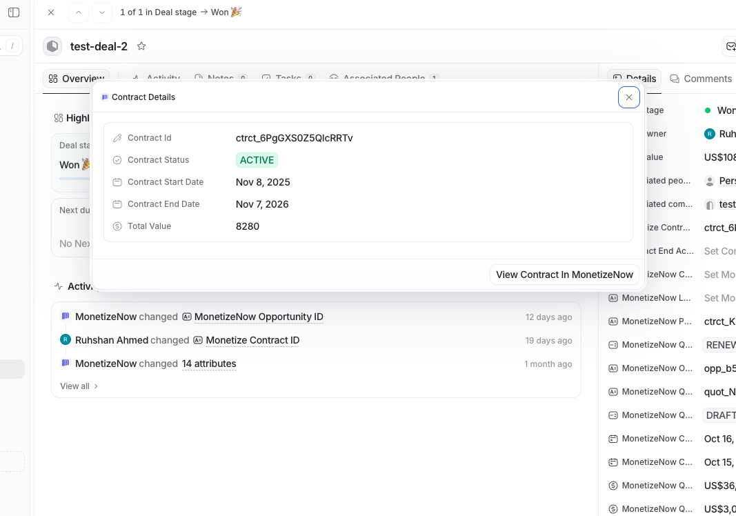Screen dimensions: 736x516
Task: Click the quot_N quote value
Action: (720, 392)
